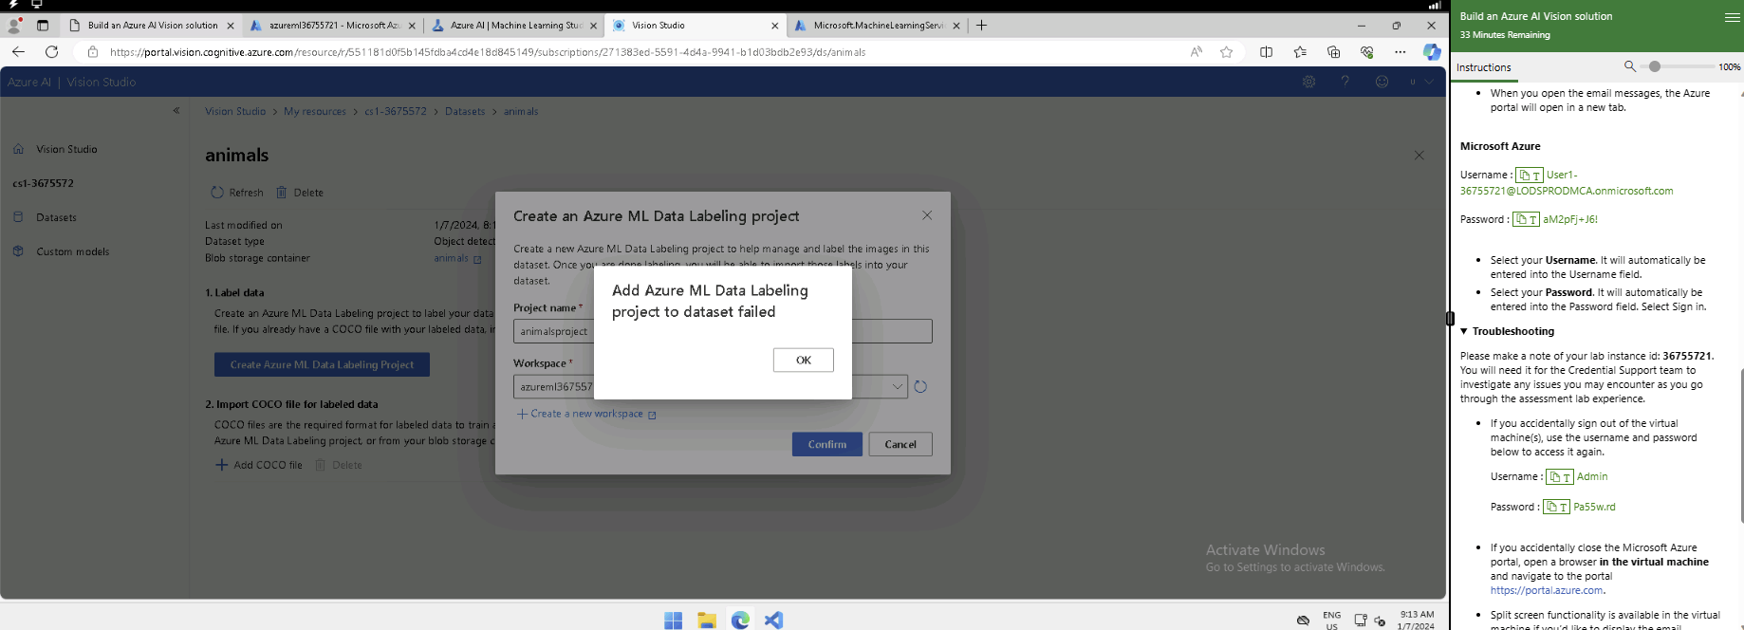1744x630 pixels.
Task: Open the Workspace dropdown arrow
Action: click(897, 386)
